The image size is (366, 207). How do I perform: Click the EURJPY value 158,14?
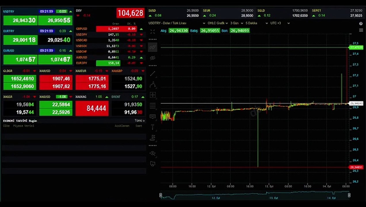[x=108, y=63]
